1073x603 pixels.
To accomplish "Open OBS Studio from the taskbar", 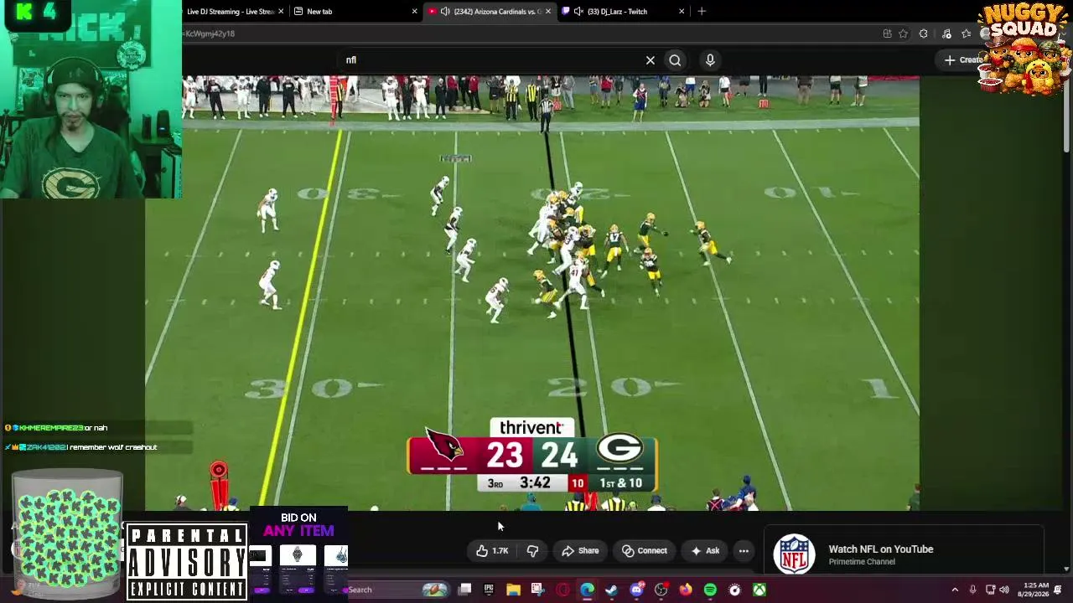I will 661,590.
